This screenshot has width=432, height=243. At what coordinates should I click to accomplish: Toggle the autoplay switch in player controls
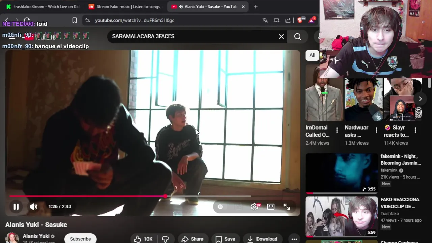(220, 207)
